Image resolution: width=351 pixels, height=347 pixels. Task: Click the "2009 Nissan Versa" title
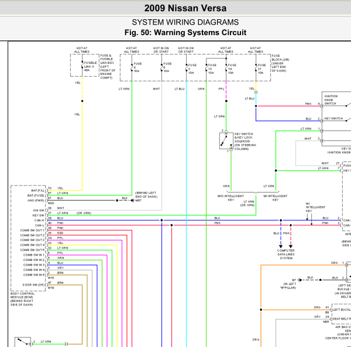pyautogui.click(x=185, y=8)
